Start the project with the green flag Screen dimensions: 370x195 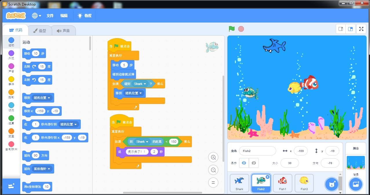[x=232, y=29]
